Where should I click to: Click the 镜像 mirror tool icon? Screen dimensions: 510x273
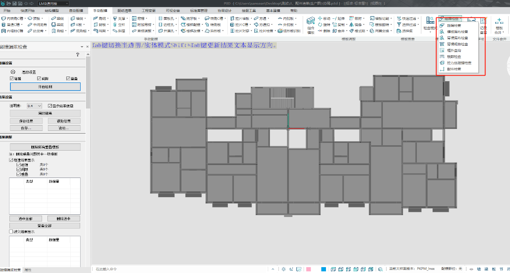click(x=351, y=25)
